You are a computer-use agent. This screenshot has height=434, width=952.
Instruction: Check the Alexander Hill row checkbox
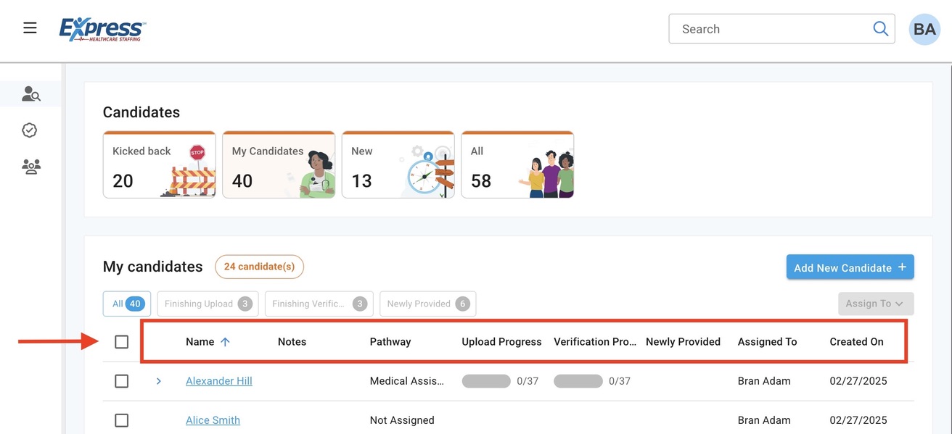(x=122, y=381)
